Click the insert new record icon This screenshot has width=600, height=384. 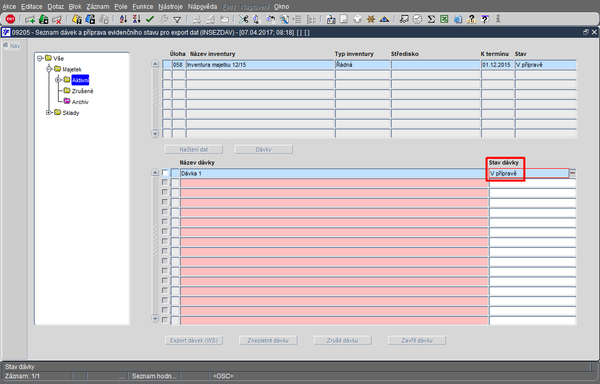[x=30, y=19]
